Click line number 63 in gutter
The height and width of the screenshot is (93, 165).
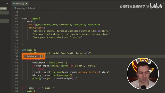16,72
